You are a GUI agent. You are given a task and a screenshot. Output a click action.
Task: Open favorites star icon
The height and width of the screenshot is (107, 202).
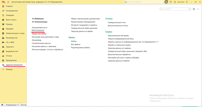pyautogui.click(x=175, y=2)
